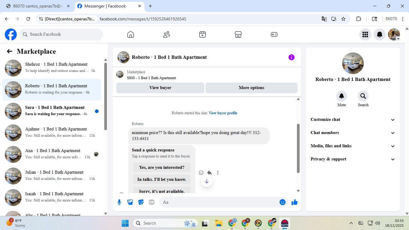This screenshot has width=409, height=230.
Task: Click the back arrow beside Marketplace
Action: [x=10, y=51]
